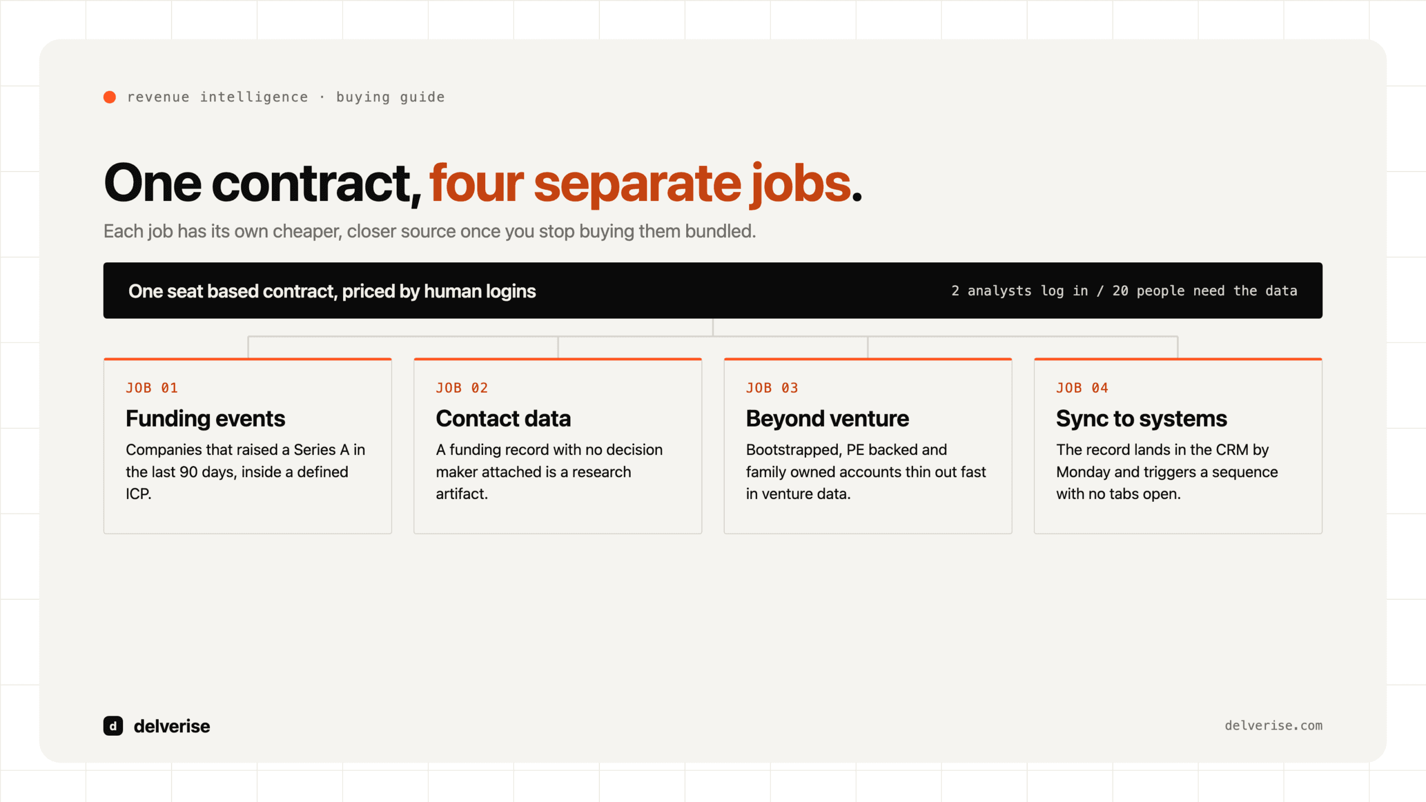Viewport: 1426px width, 802px height.
Task: Click the black seat based contract banner
Action: [713, 291]
